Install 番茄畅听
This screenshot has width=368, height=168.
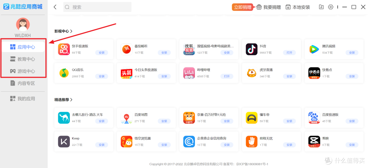coord(164,52)
